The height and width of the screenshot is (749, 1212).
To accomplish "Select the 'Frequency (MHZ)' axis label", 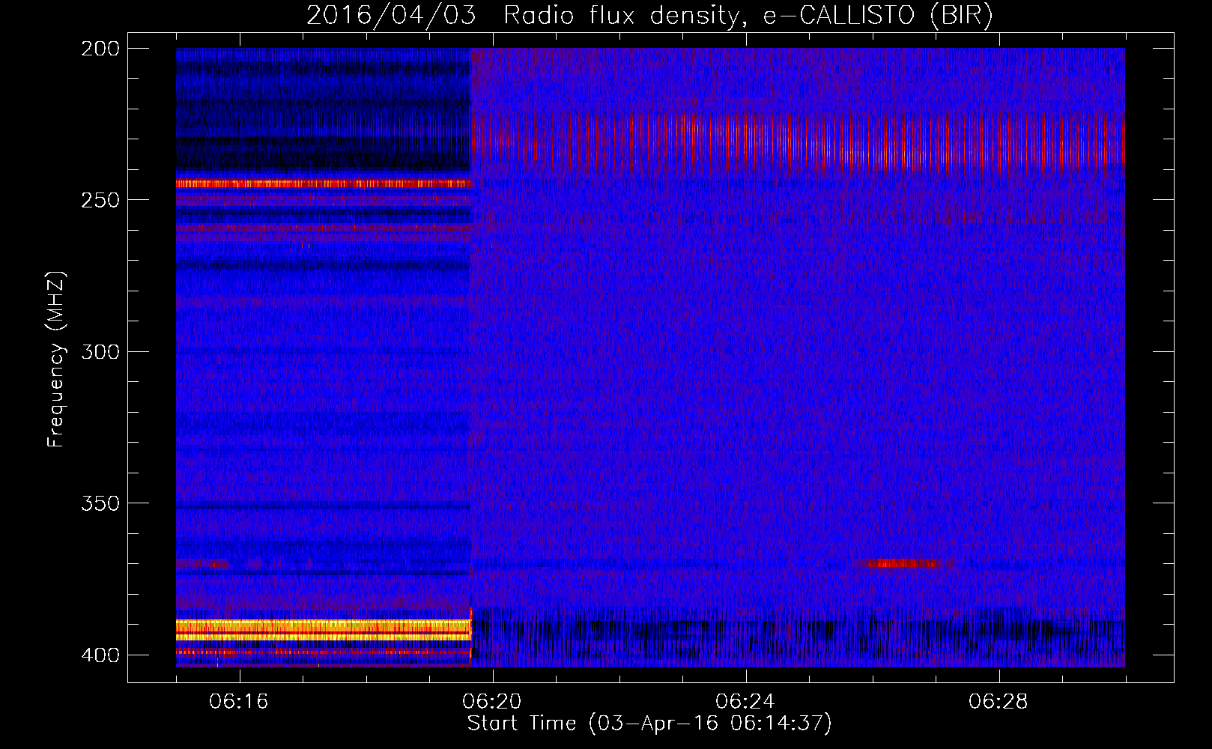I will click(x=55, y=359).
